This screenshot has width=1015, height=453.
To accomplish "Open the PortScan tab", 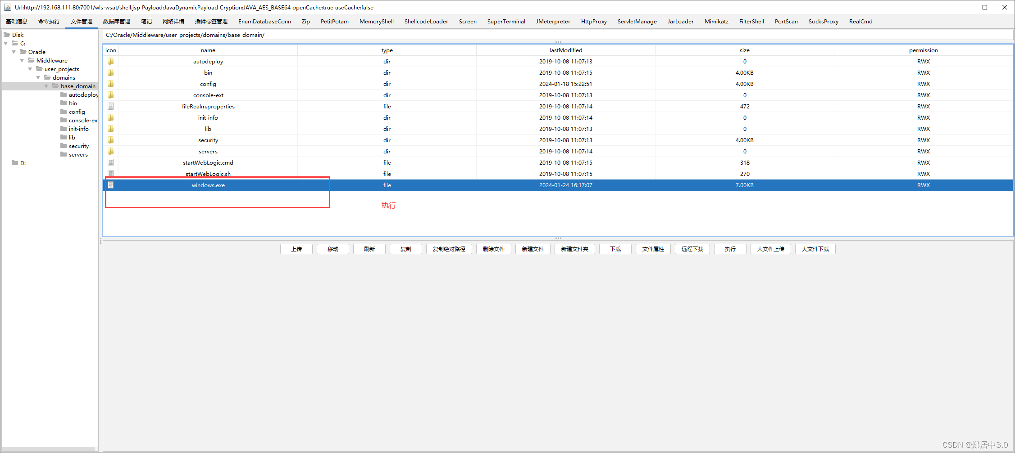I will click(786, 21).
